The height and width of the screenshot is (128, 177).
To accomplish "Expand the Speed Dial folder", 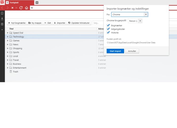I will click(8, 33).
